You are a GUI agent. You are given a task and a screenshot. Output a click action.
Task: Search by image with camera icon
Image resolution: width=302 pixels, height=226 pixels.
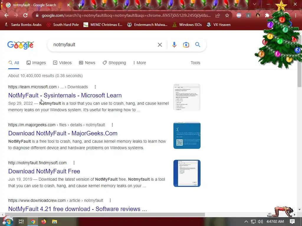[x=186, y=45]
